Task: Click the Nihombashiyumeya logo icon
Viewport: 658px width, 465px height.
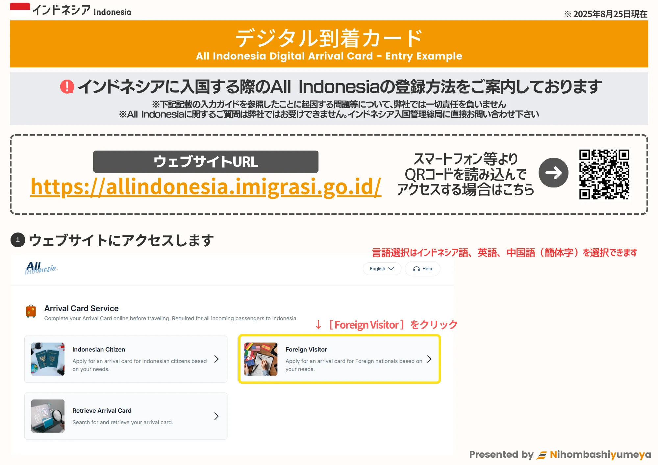Action: click(x=542, y=455)
